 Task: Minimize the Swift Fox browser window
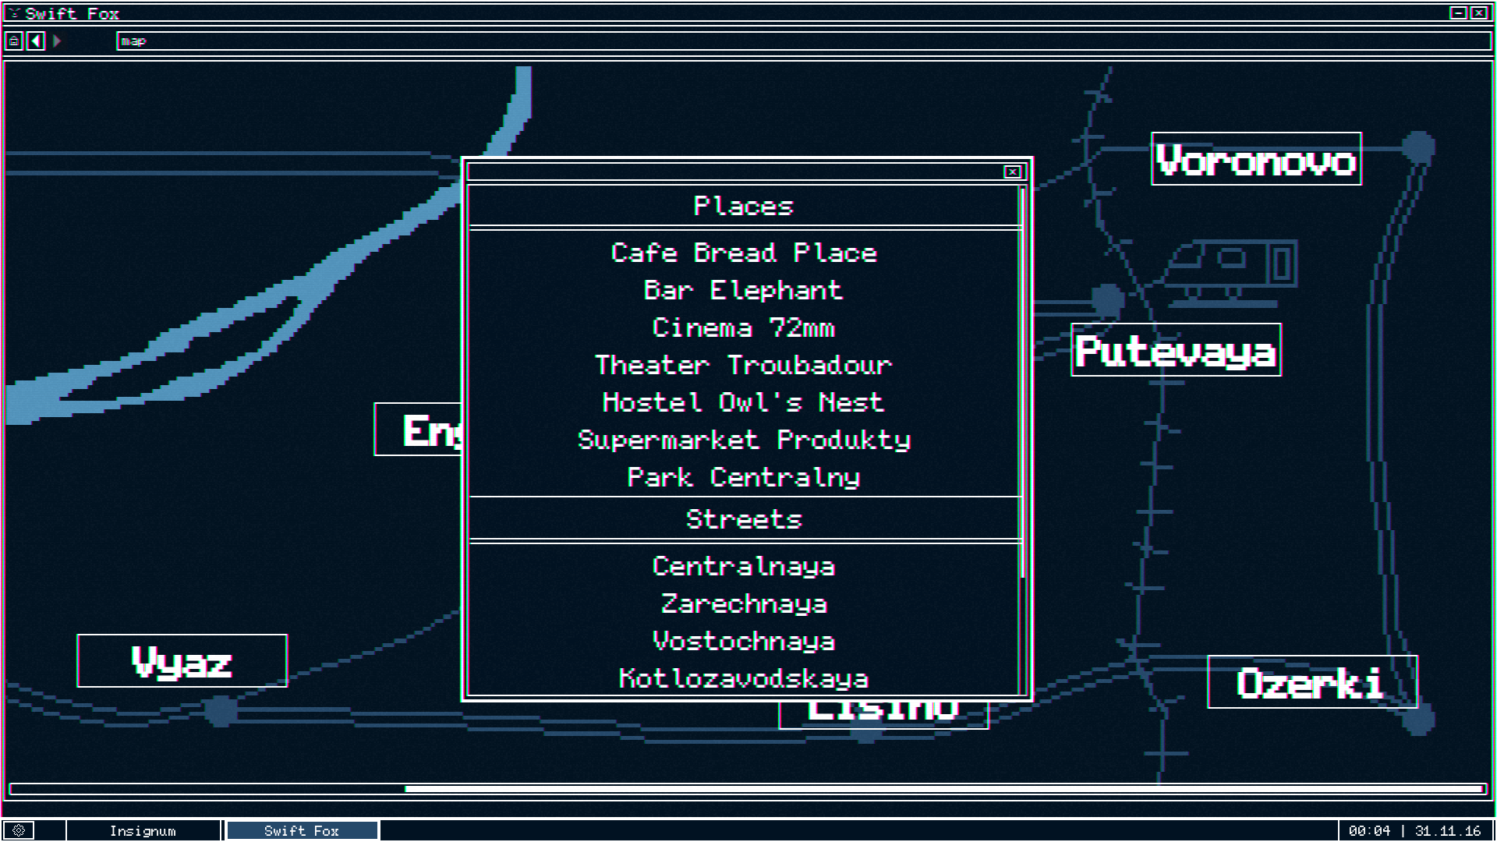pyautogui.click(x=1457, y=12)
